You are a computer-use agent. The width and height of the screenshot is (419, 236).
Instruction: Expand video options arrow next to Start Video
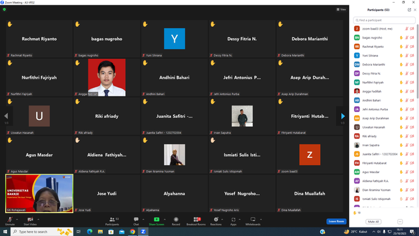point(38,220)
